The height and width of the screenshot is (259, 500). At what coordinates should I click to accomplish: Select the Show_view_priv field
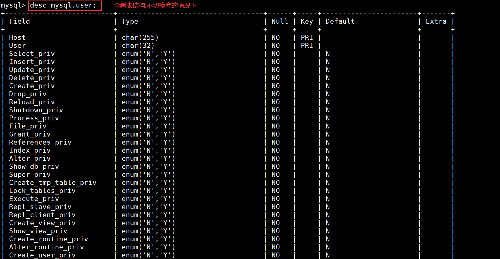point(38,231)
